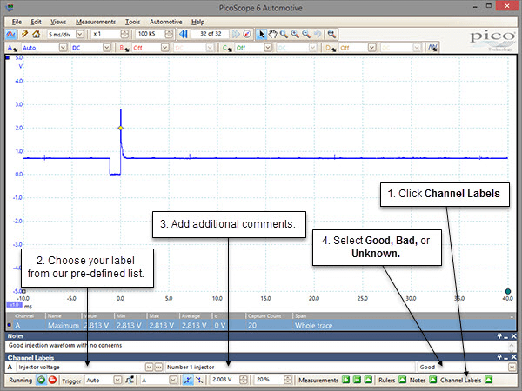
Task: Open channel B range Off dropdown
Action: 164,48
